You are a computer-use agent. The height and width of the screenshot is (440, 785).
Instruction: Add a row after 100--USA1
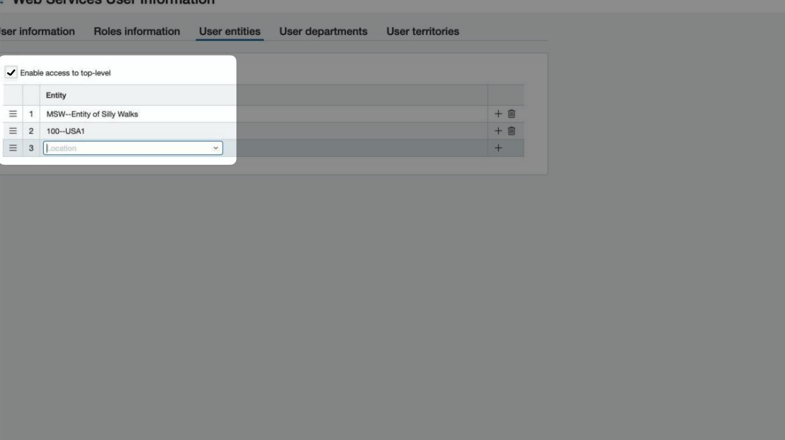[x=498, y=131]
